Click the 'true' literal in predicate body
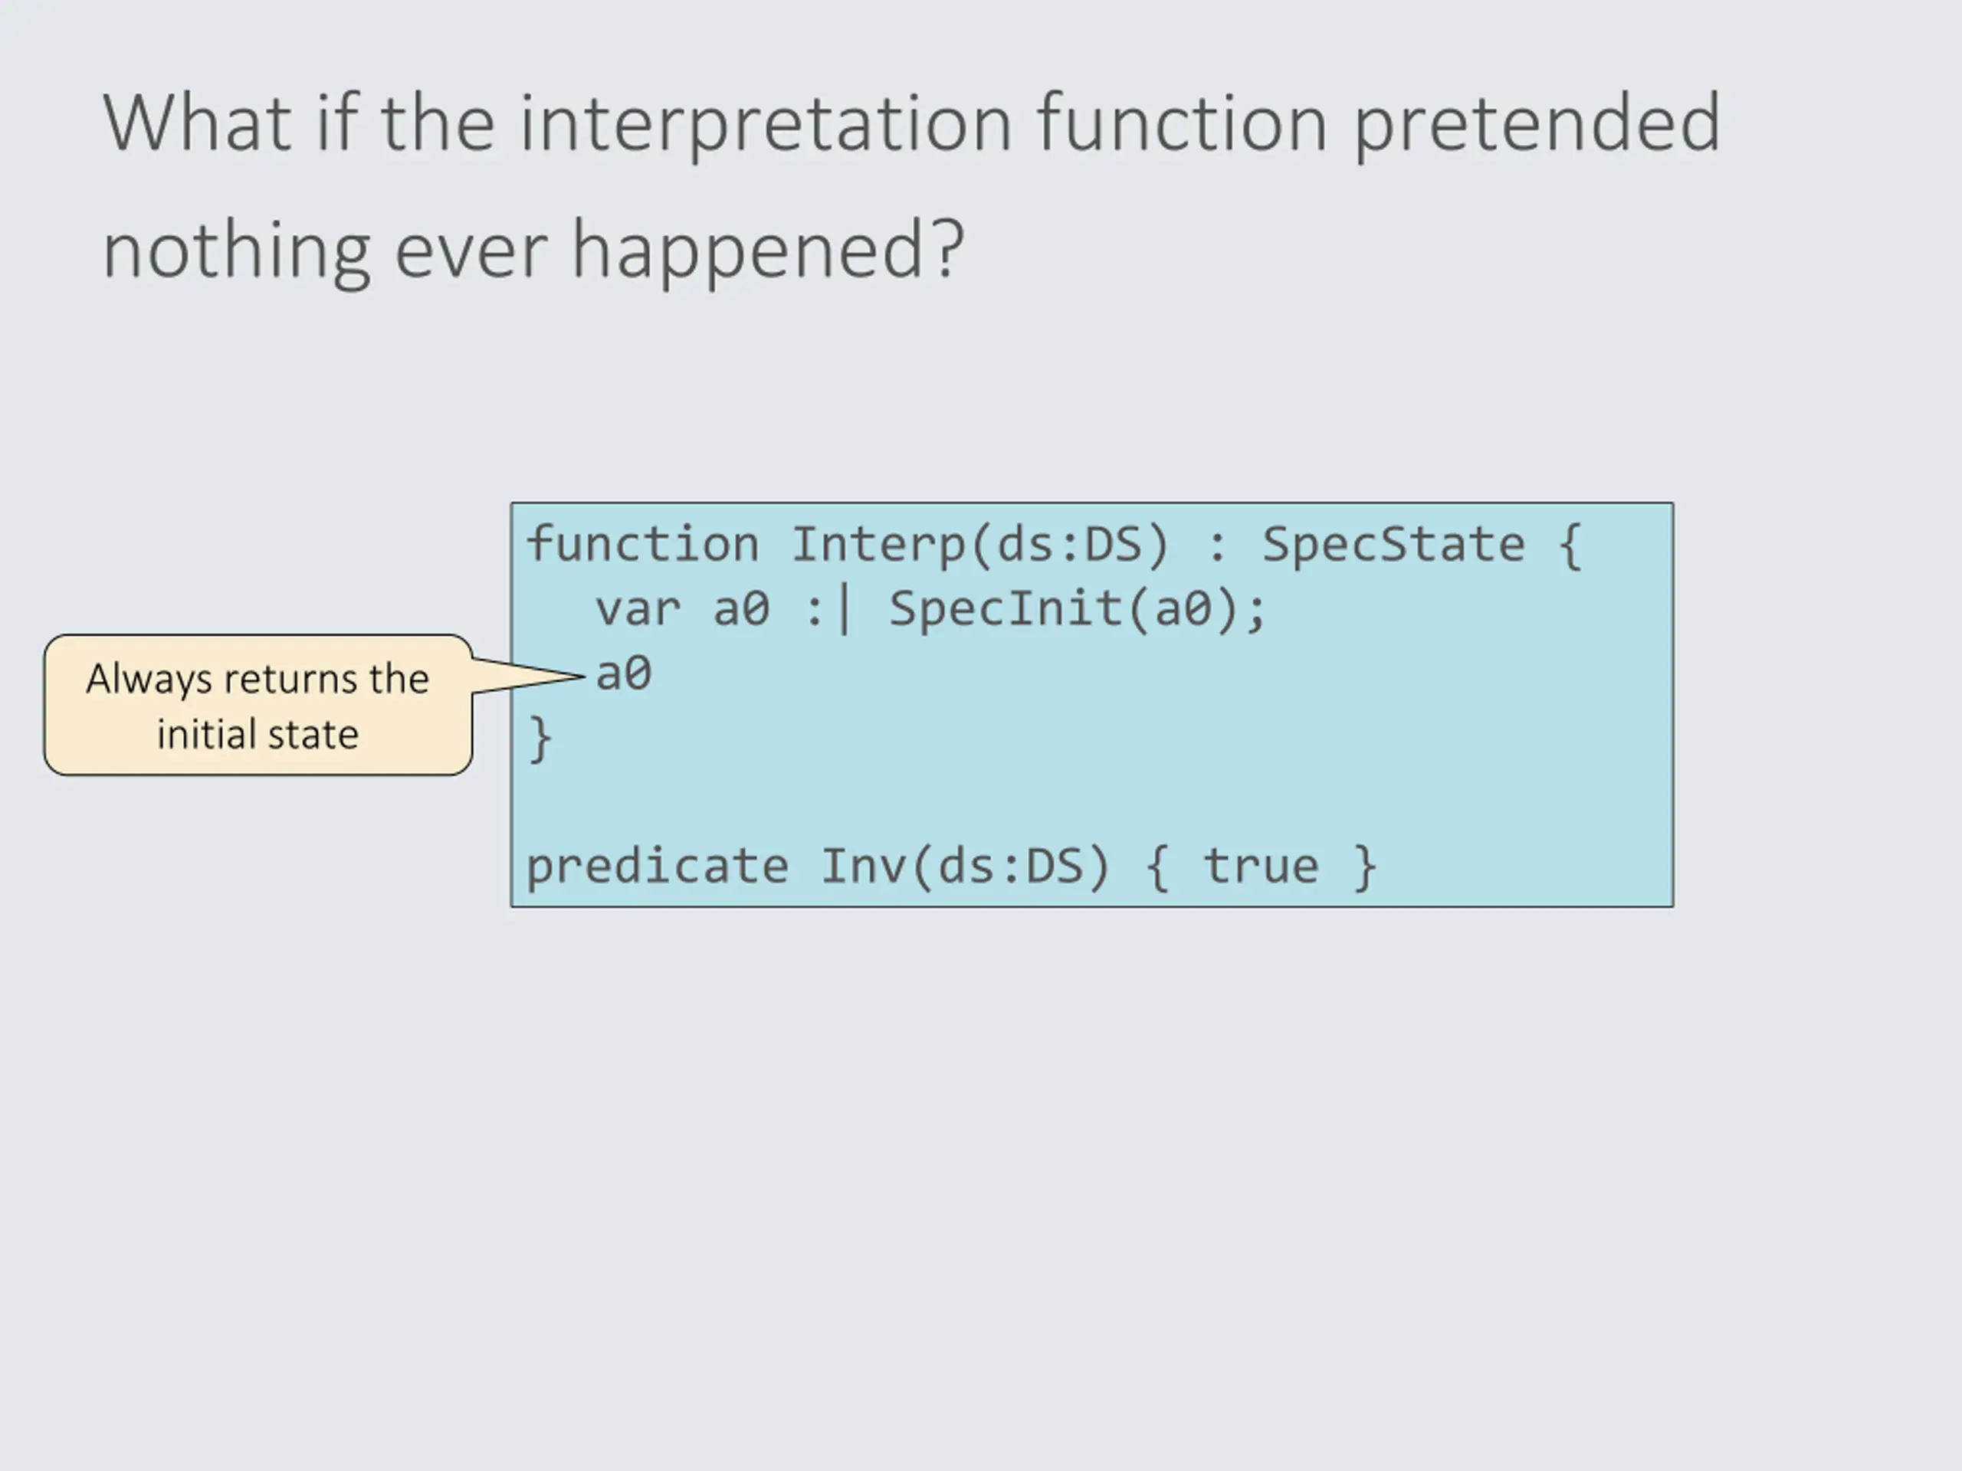1962x1471 pixels. pos(1261,867)
